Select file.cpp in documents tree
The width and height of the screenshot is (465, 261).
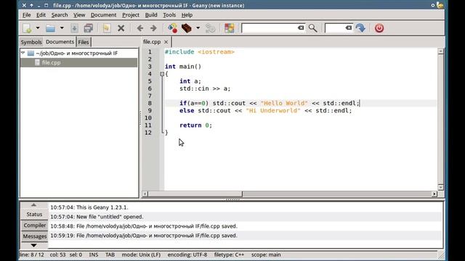pos(78,62)
